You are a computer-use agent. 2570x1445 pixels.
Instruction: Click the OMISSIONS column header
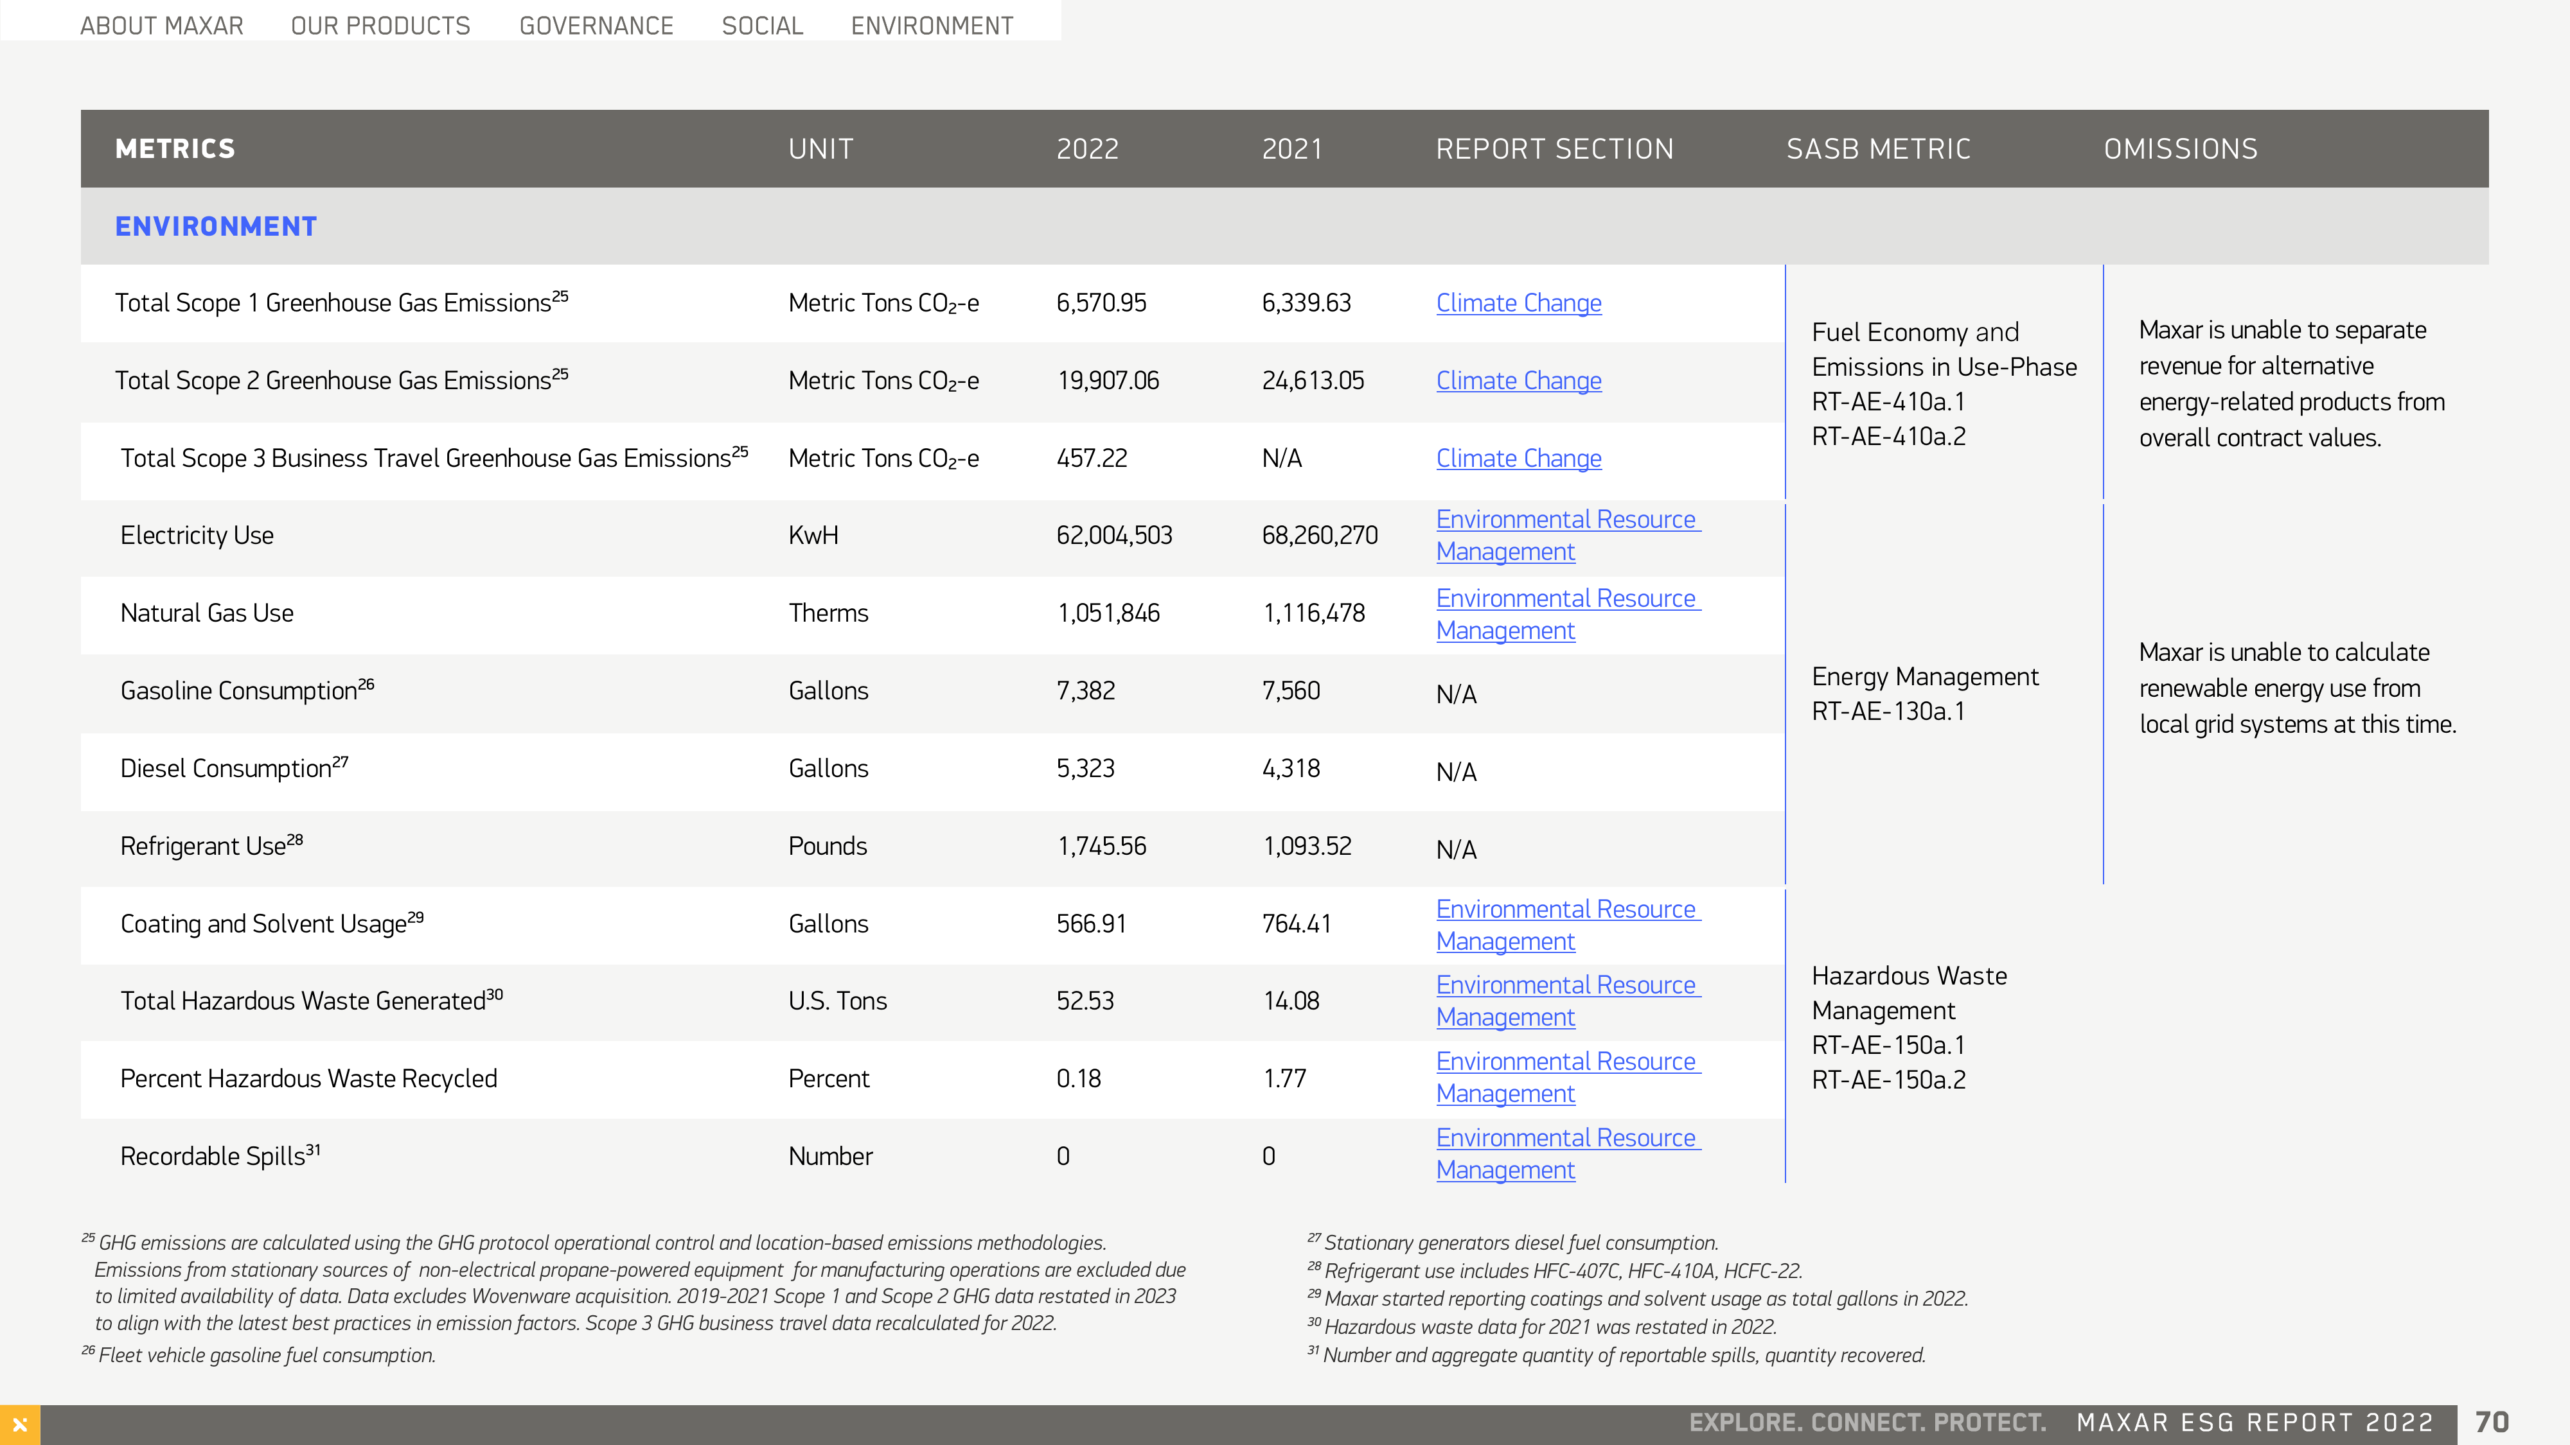[2181, 150]
